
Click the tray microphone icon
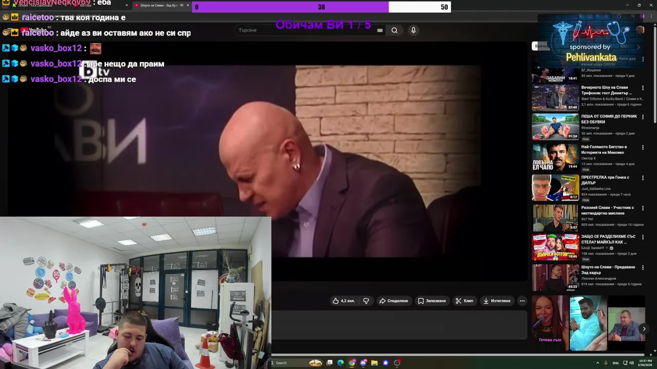click(606, 363)
